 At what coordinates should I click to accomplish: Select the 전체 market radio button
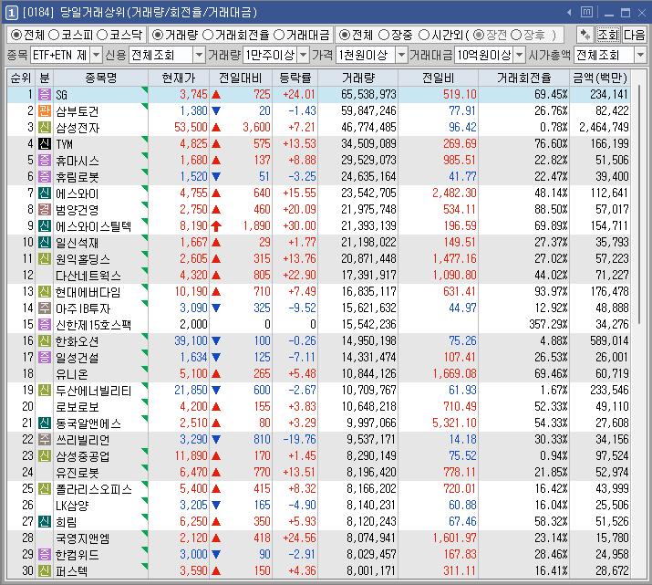(16, 35)
